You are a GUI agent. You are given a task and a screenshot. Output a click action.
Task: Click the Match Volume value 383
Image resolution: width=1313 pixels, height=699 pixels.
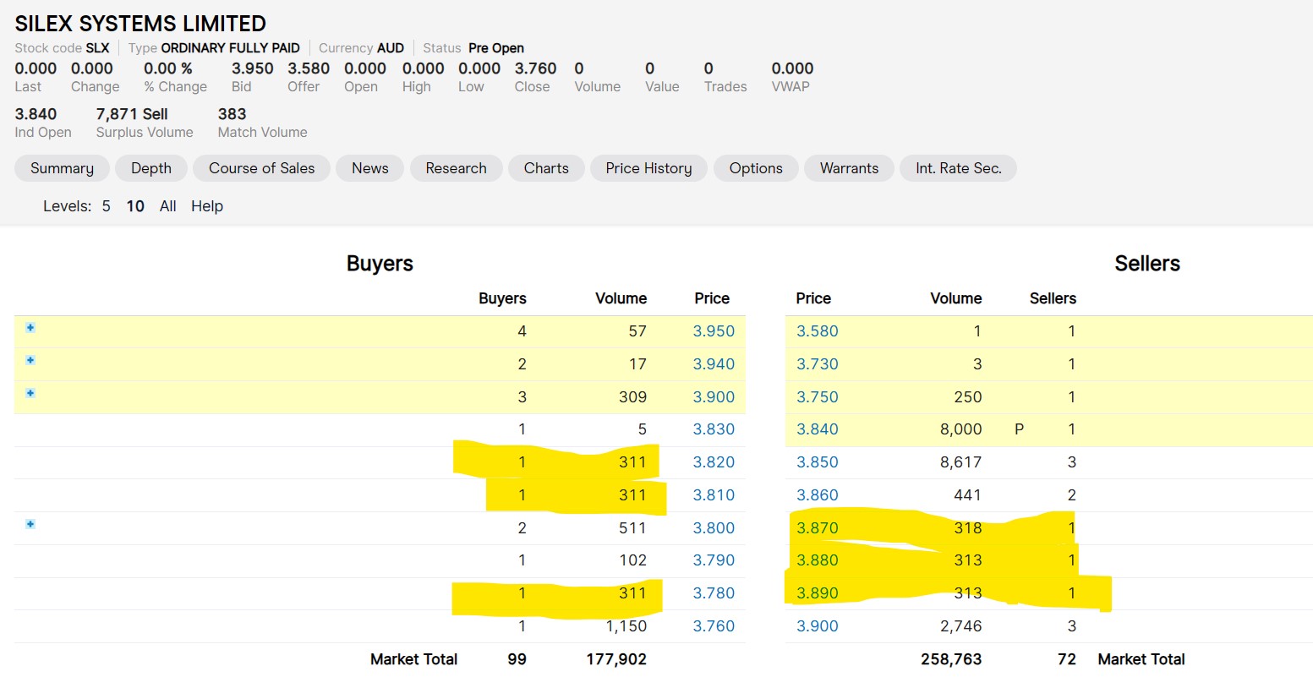232,114
